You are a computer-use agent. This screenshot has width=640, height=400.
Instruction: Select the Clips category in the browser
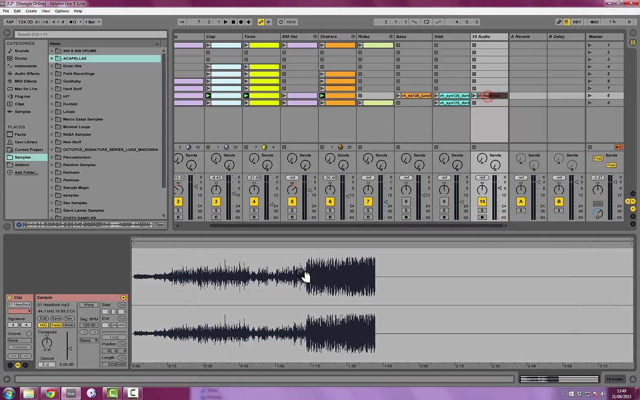(x=19, y=104)
